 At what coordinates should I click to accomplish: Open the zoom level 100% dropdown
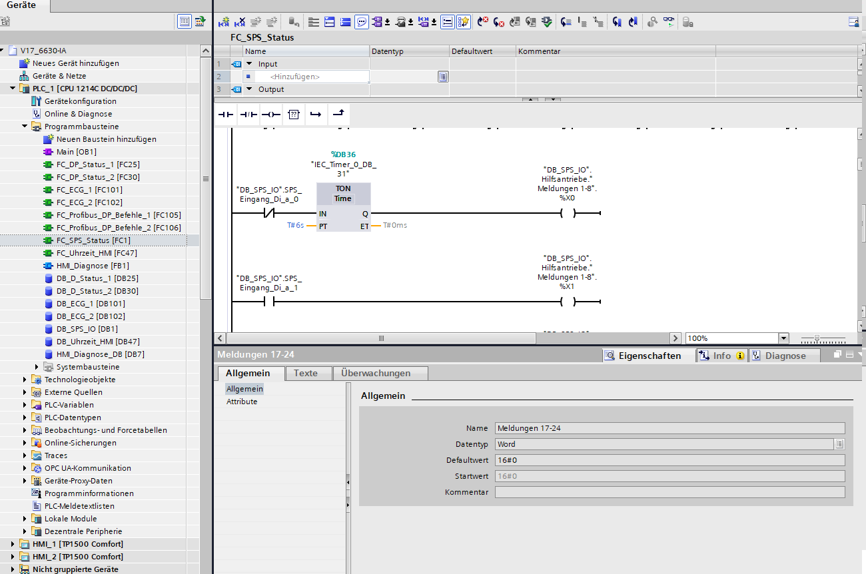(x=783, y=338)
